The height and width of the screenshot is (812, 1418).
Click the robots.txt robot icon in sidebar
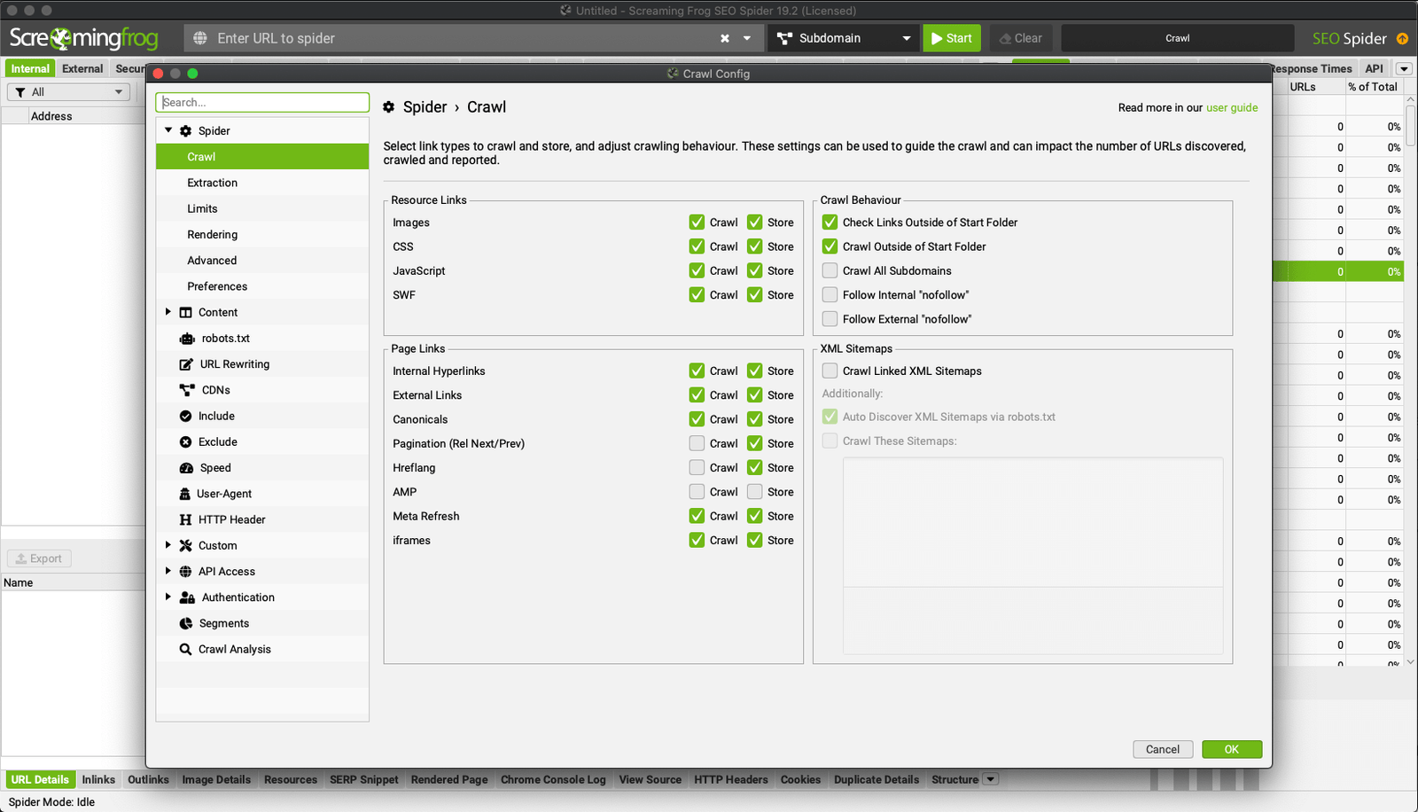coord(187,339)
